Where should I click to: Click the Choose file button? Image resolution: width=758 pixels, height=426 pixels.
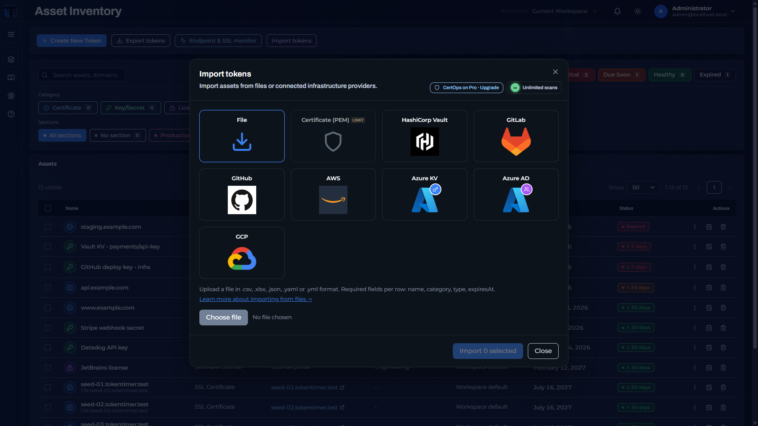point(223,318)
